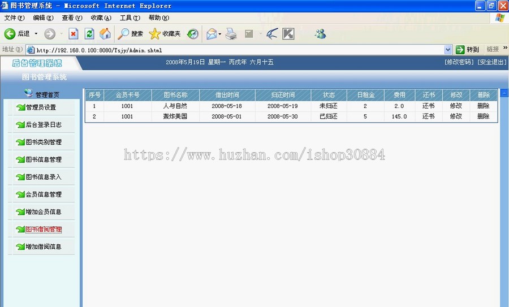
Task: Go to Home page via house icon
Action: pyautogui.click(x=105, y=34)
